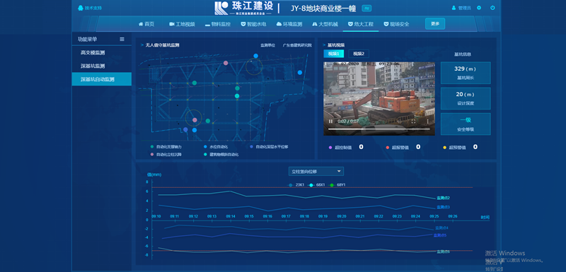Toggle the 68X1 chart series

pyautogui.click(x=317, y=185)
